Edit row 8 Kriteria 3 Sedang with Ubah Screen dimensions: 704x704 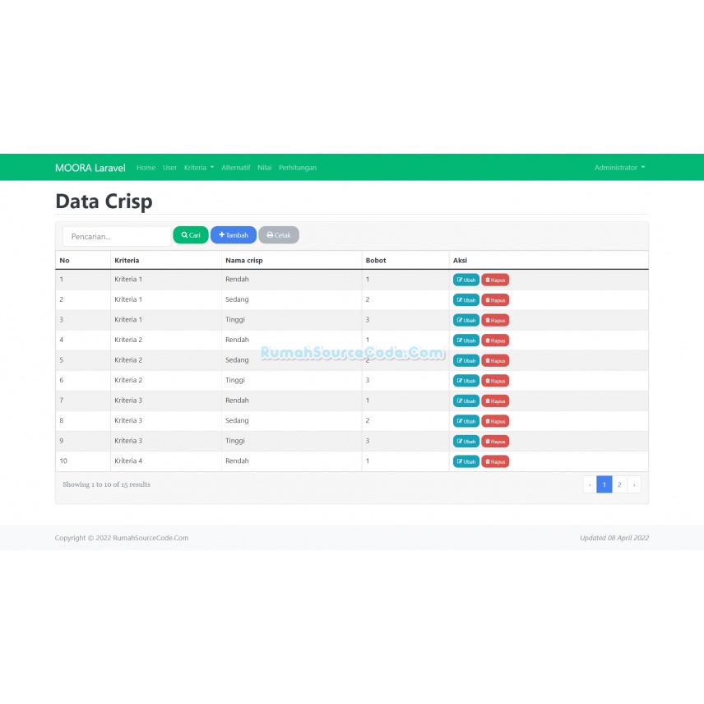point(466,421)
